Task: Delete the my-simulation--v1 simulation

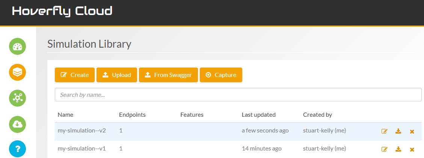Action: pyautogui.click(x=412, y=150)
